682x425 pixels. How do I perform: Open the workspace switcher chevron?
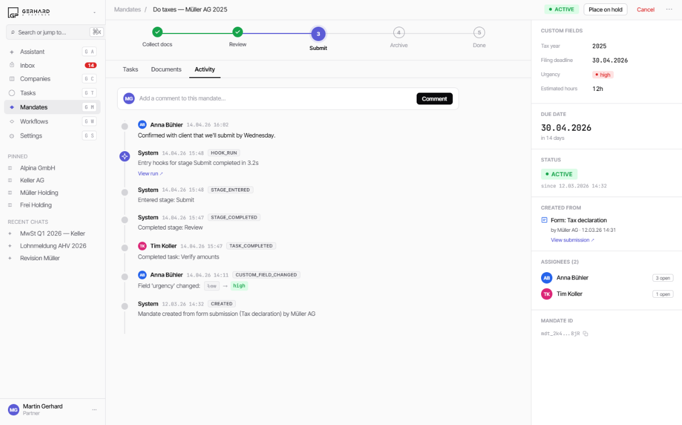[x=94, y=12]
